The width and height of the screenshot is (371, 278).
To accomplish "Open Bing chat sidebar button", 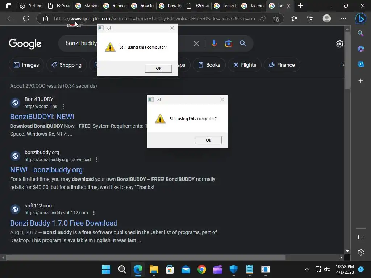I will (360, 18).
